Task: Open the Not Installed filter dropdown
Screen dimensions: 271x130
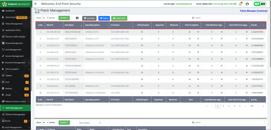Action: click(89, 123)
